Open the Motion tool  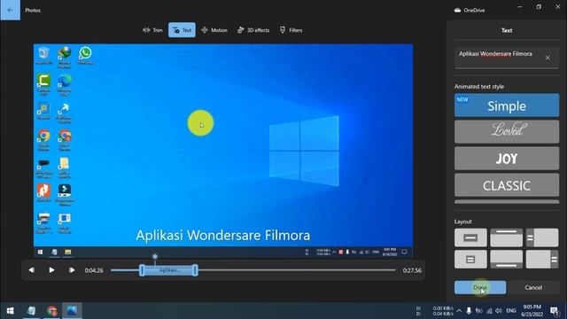214,30
